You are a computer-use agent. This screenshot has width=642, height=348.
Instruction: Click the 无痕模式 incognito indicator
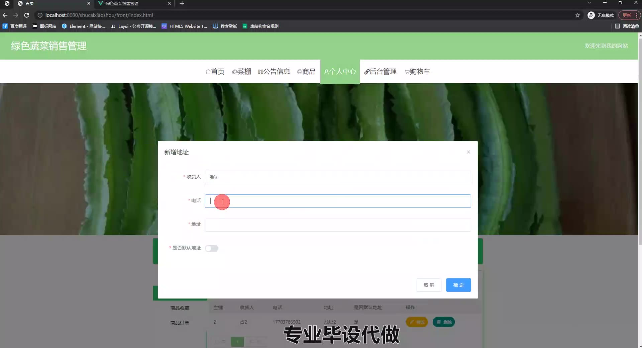click(601, 15)
